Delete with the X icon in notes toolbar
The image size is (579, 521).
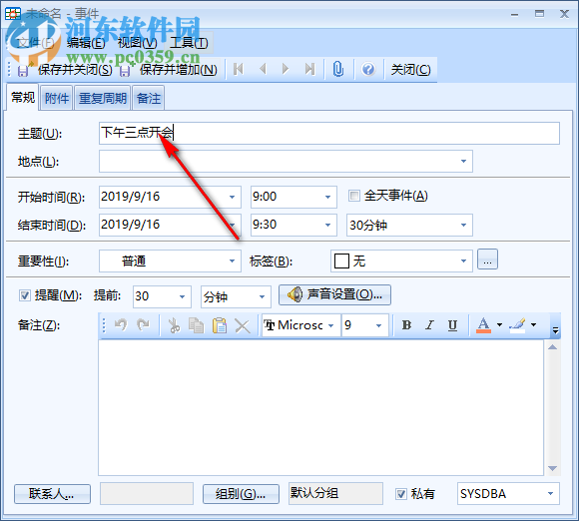pos(243,325)
